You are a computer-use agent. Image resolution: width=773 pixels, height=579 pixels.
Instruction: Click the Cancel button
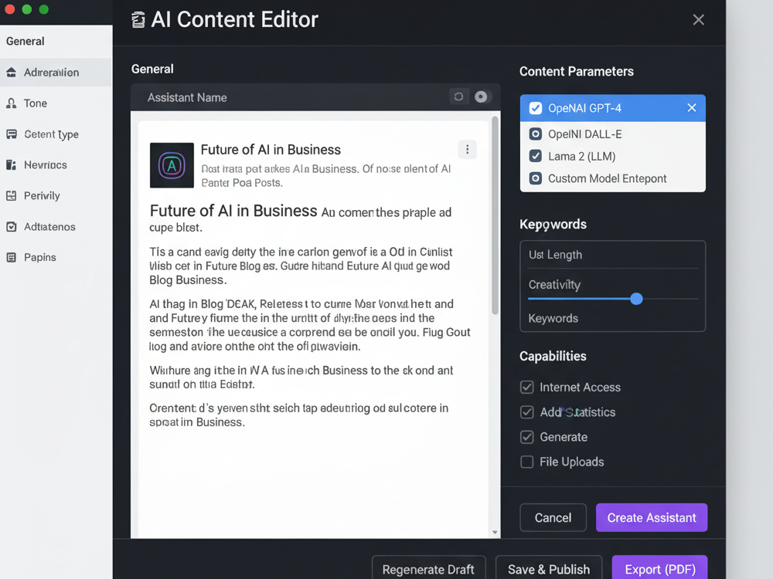point(553,517)
